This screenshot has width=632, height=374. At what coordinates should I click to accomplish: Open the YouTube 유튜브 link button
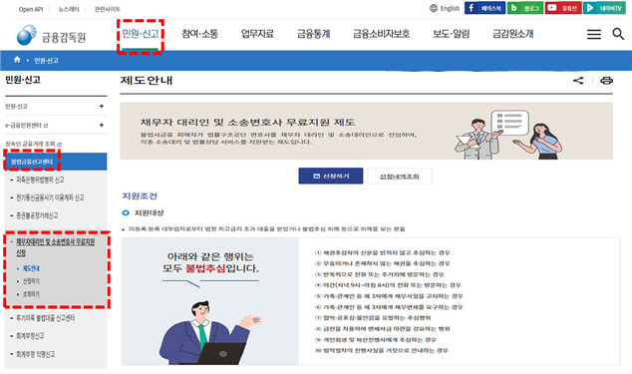(x=563, y=8)
